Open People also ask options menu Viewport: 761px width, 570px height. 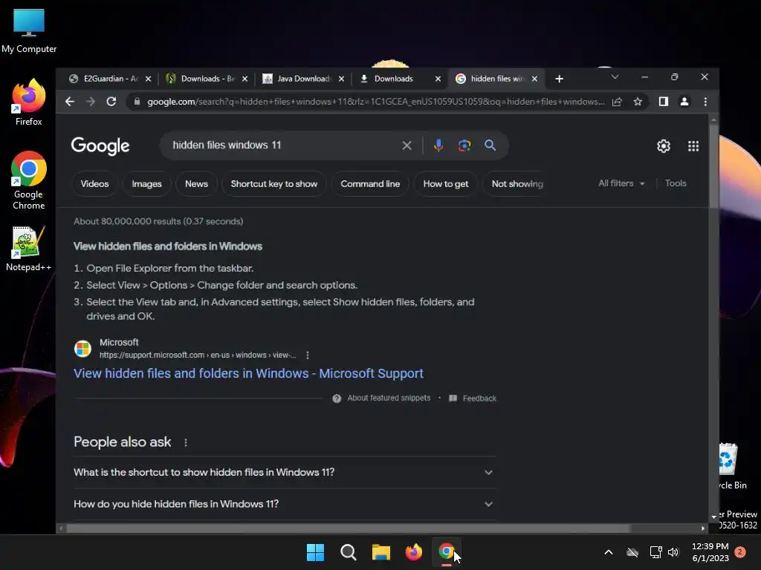185,442
